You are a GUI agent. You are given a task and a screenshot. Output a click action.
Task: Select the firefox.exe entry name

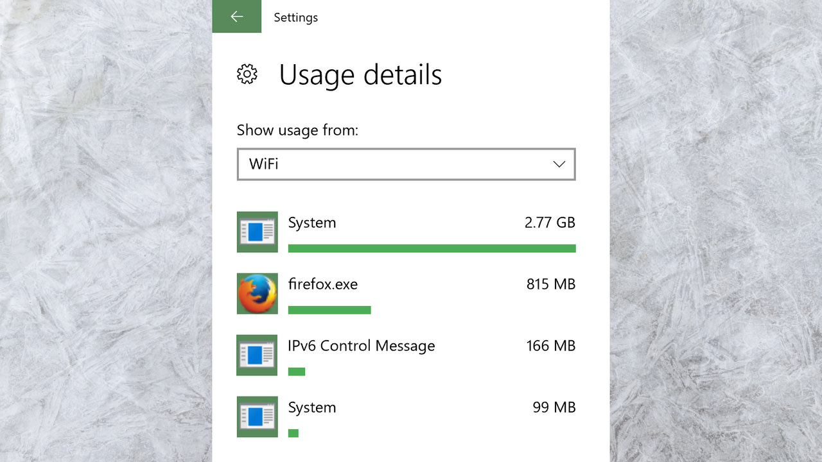(322, 284)
